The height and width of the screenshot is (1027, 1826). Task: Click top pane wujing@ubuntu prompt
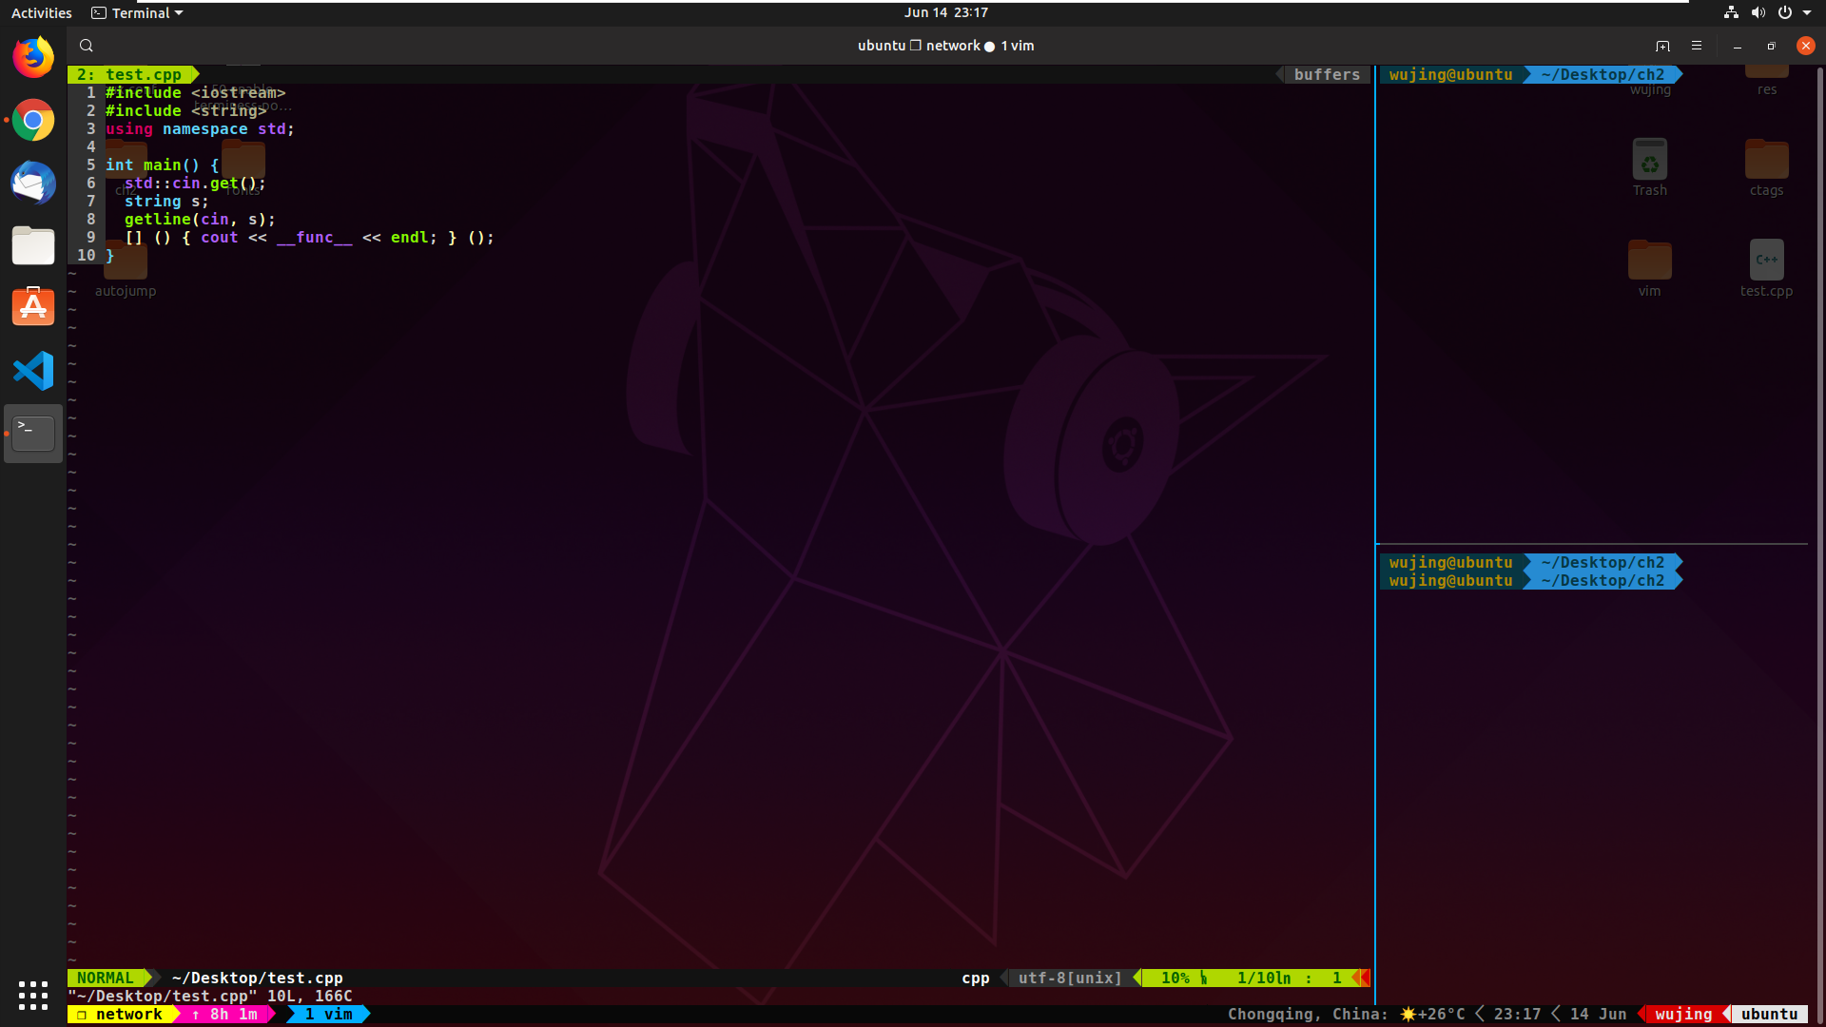click(x=1450, y=74)
